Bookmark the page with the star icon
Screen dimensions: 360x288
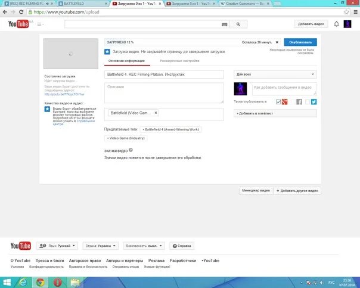[346, 12]
